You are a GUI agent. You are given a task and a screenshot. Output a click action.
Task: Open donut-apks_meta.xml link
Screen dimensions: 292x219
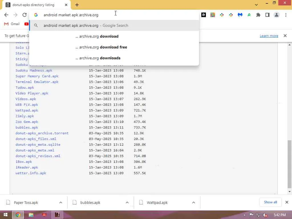(35, 150)
